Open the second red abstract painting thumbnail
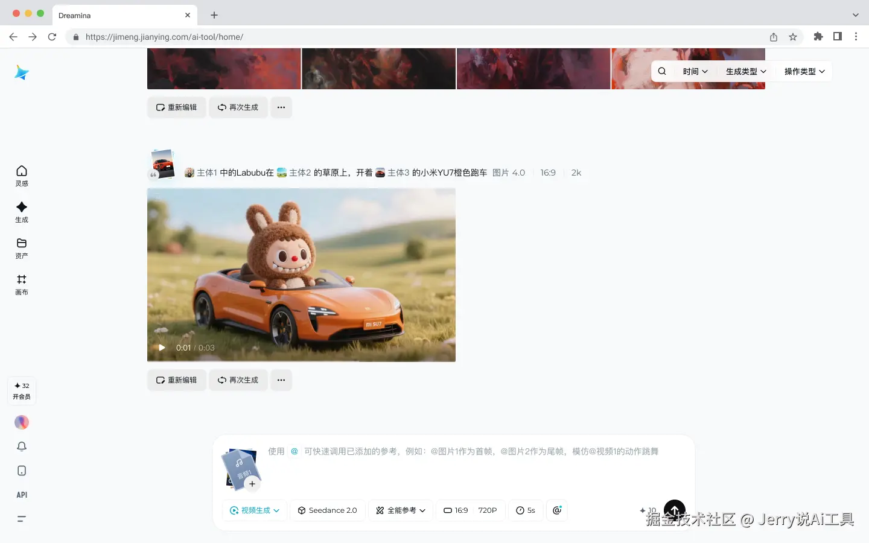The height and width of the screenshot is (543, 869). tap(379, 69)
